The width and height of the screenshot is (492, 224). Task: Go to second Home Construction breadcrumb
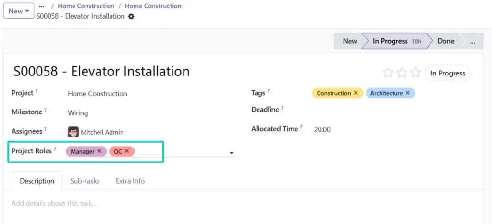153,6
